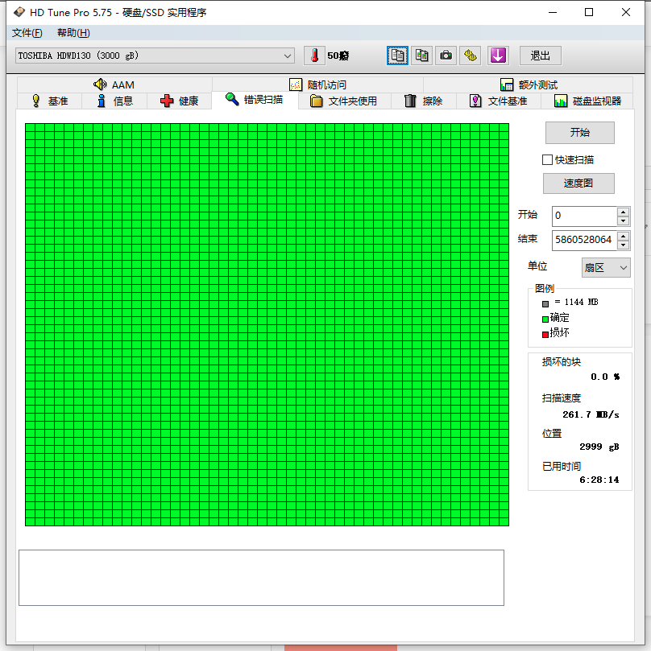Click the gray 1144 MB legend swatch

[x=545, y=304]
